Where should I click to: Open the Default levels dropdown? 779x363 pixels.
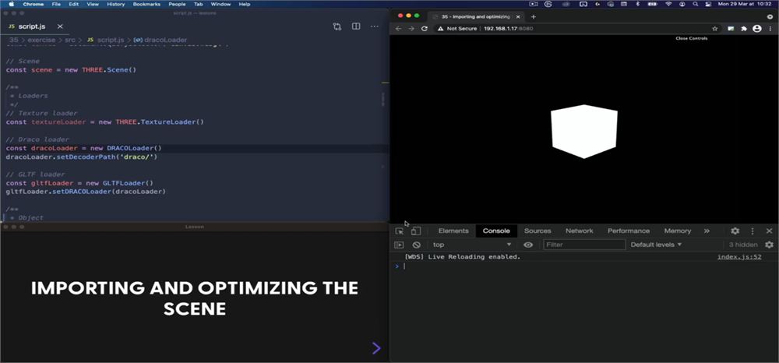pos(656,245)
